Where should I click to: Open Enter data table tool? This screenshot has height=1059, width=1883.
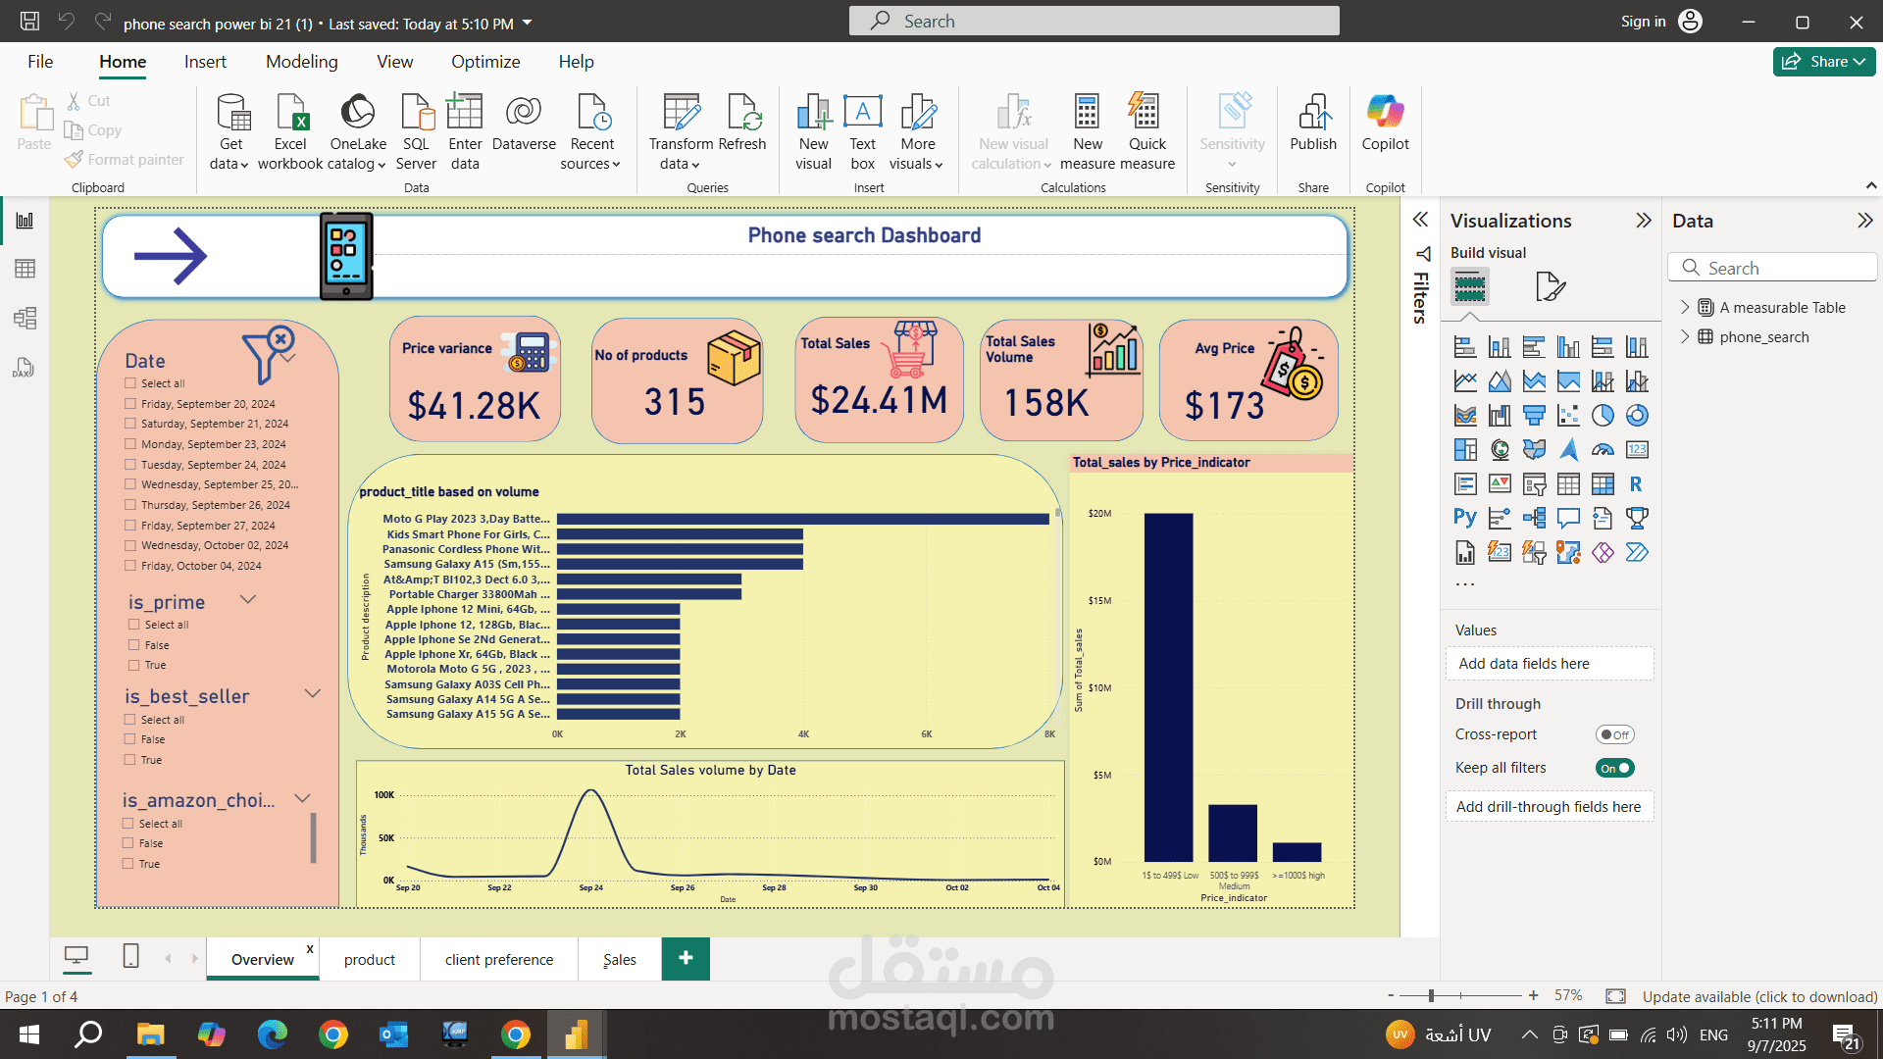point(465,131)
